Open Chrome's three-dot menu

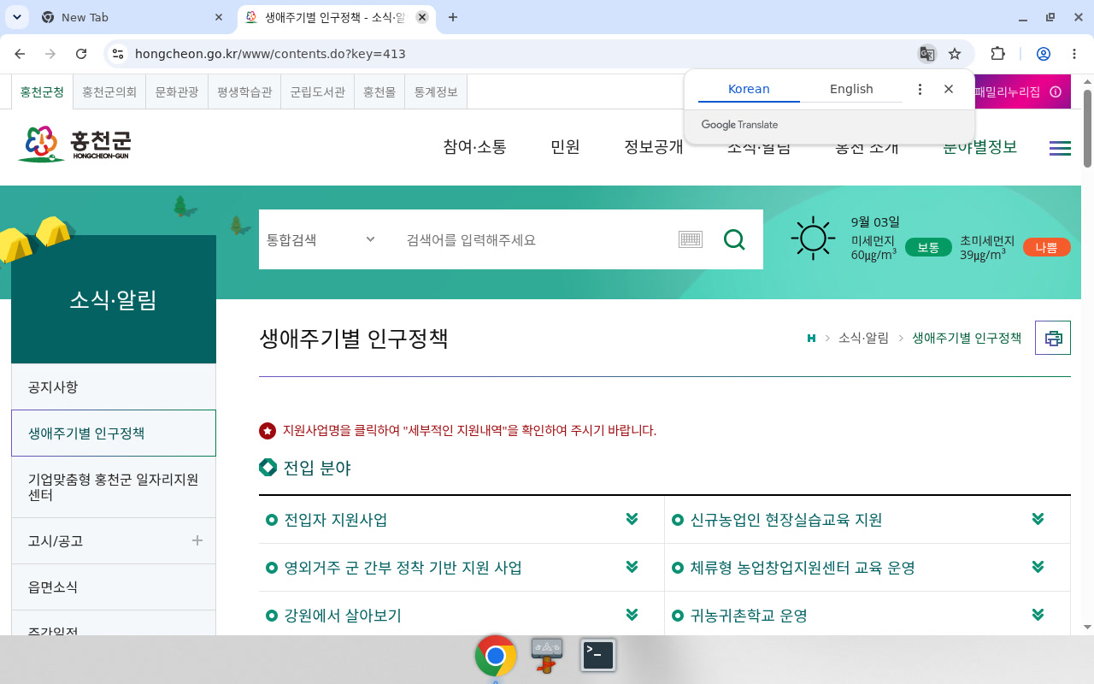pyautogui.click(x=1074, y=54)
